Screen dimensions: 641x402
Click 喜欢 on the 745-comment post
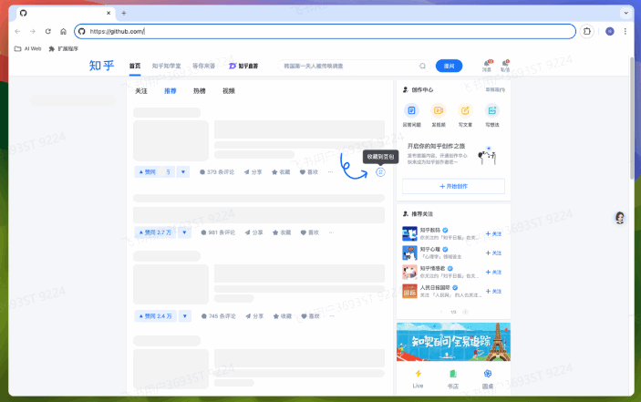tap(310, 316)
